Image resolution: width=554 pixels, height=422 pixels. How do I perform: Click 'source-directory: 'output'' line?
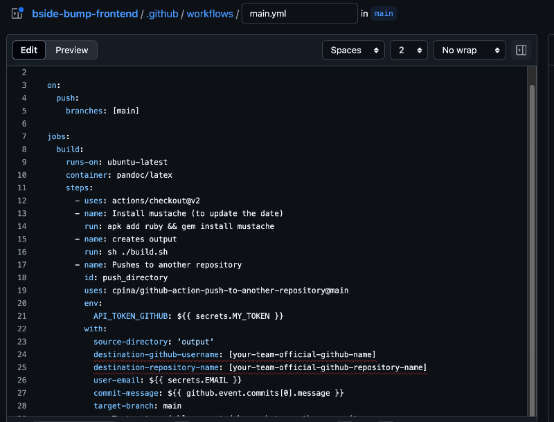click(x=153, y=342)
